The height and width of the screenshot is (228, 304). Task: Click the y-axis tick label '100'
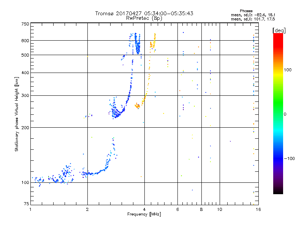point(25,183)
